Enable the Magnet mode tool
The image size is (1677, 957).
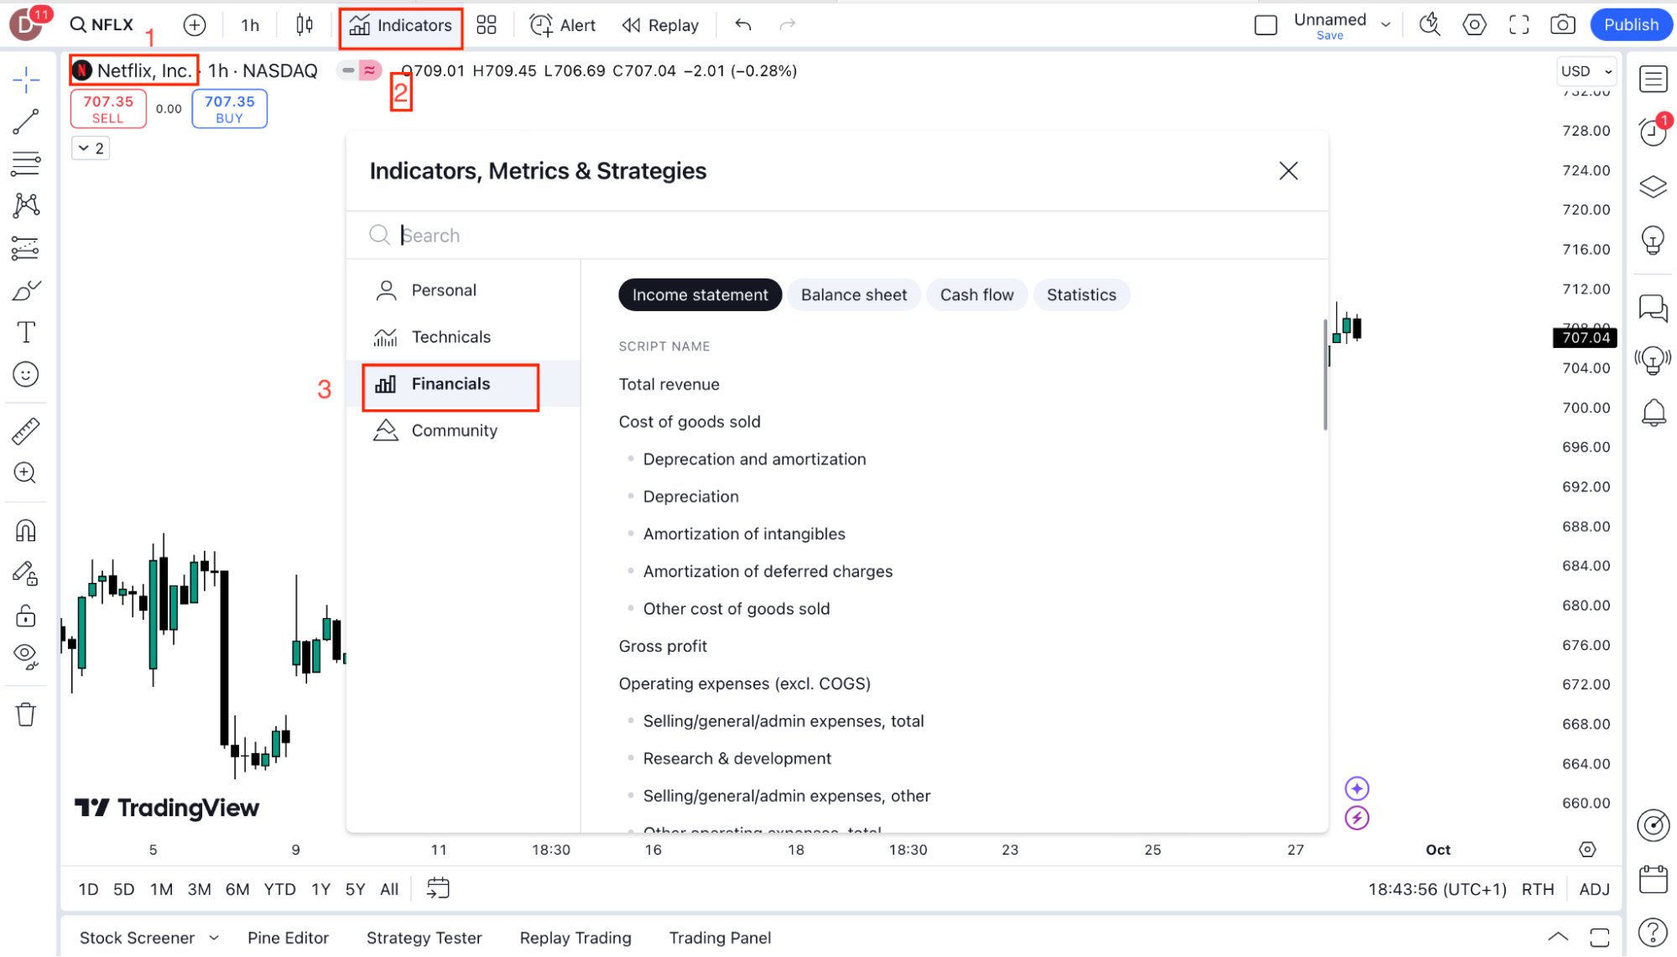(26, 531)
